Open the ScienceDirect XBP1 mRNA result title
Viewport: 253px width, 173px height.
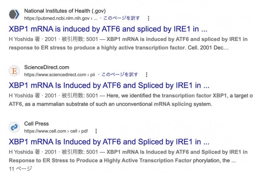click(x=109, y=86)
